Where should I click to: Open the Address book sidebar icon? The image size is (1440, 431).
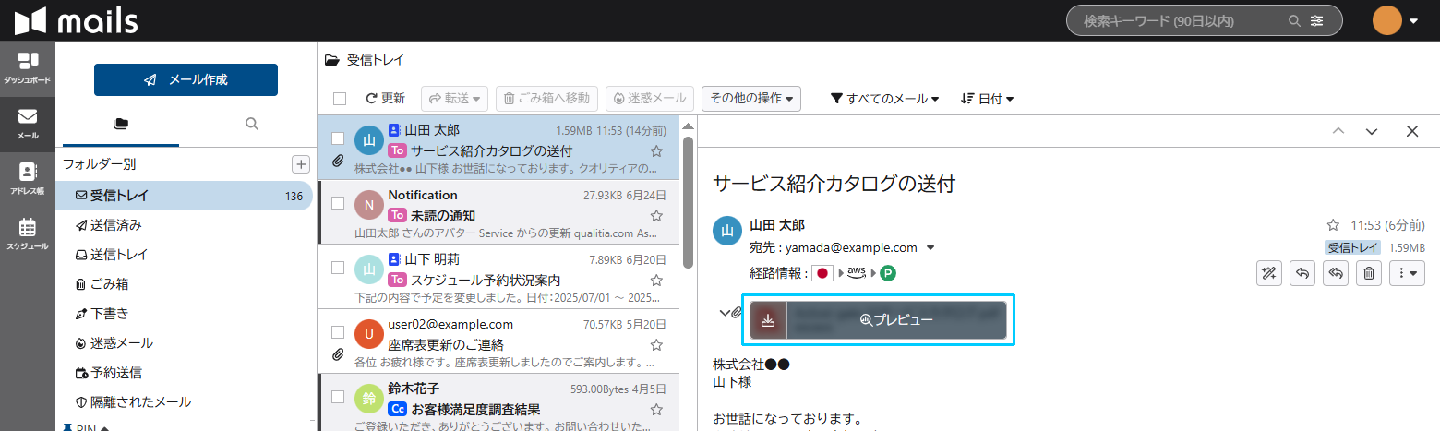coord(28,177)
